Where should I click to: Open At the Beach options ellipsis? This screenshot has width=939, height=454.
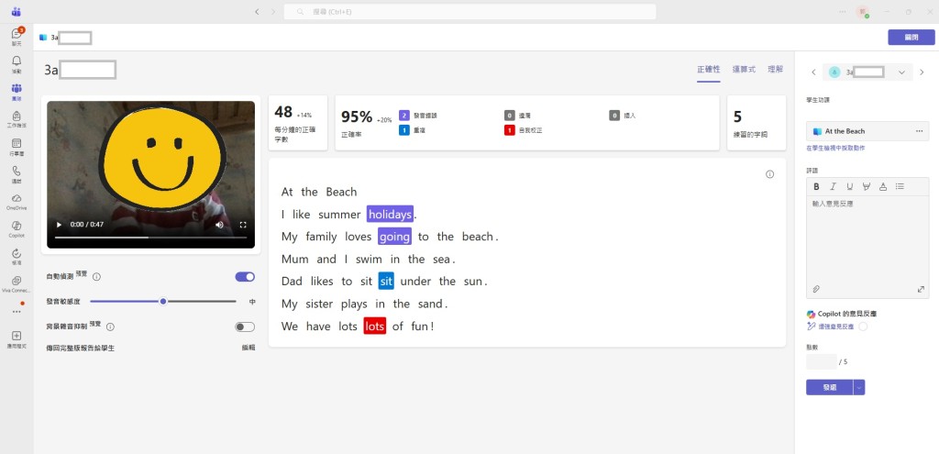[x=919, y=131]
